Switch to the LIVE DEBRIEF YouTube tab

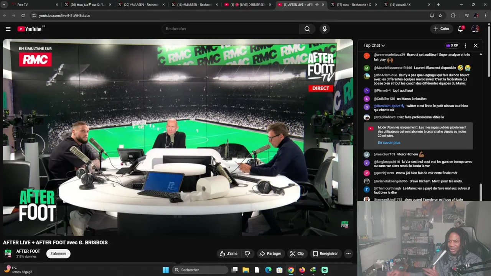pyautogui.click(x=247, y=5)
